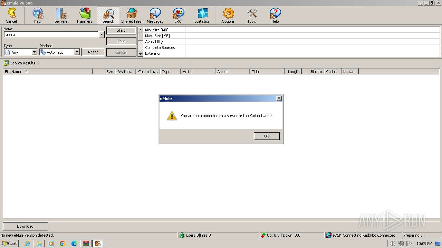Click the Windows Start button

pyautogui.click(x=9, y=244)
